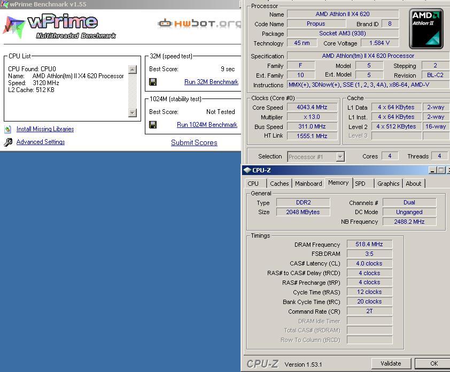Image resolution: width=450 pixels, height=372 pixels.
Task: Click the DC Mode Unganged field
Action: click(409, 212)
